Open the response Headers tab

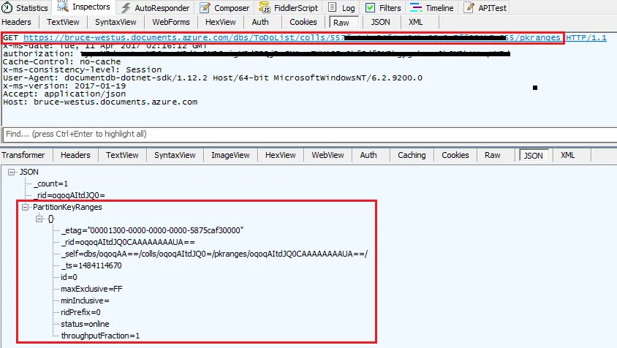click(75, 155)
